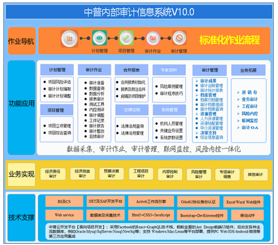Open the 业务拓展 header

[248, 70]
